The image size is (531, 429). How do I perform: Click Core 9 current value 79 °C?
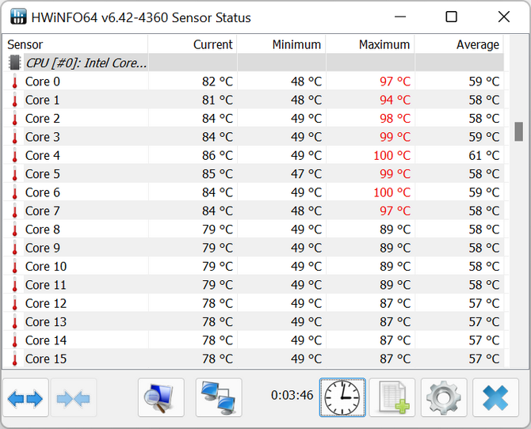pos(217,248)
